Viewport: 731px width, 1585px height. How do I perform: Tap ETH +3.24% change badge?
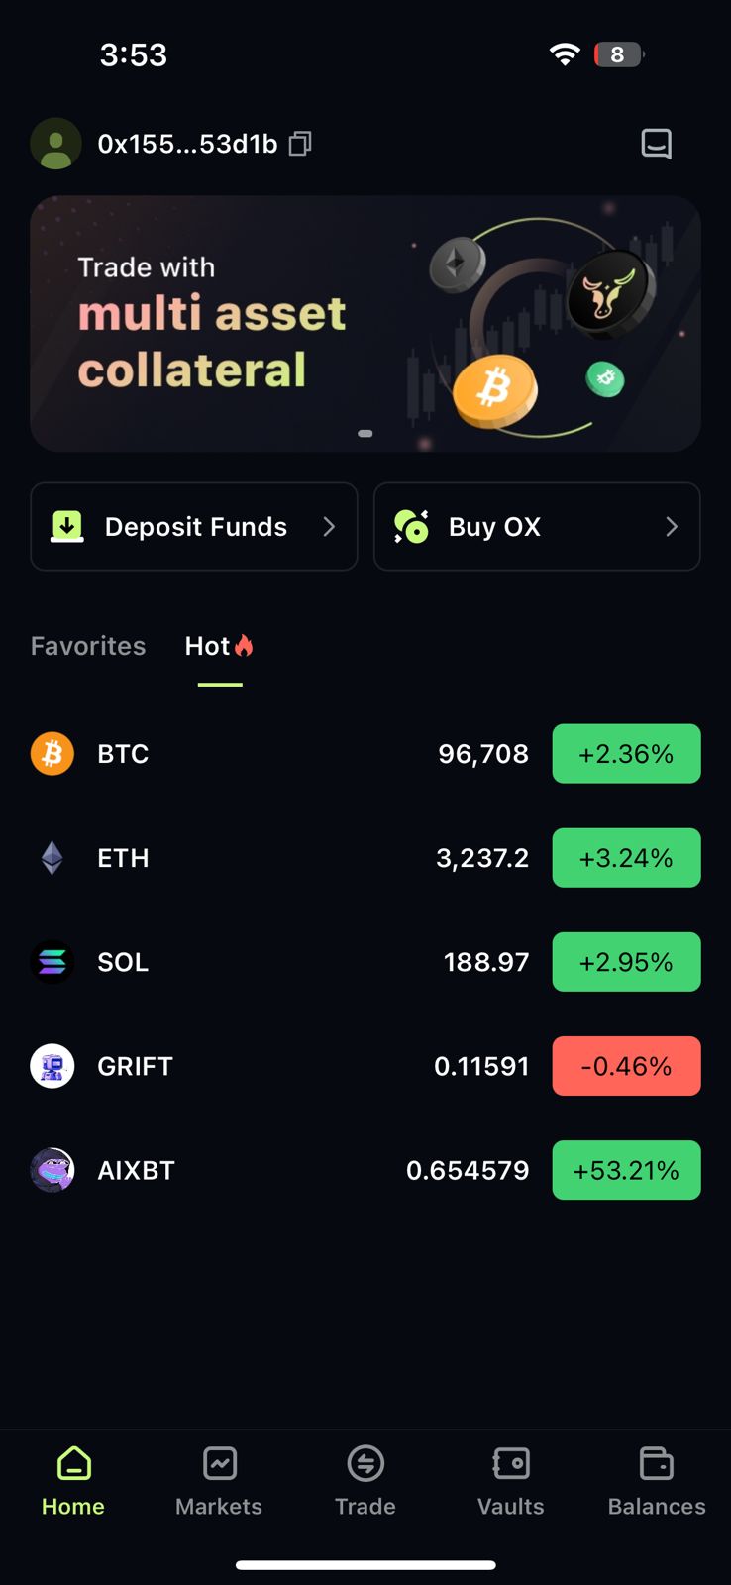coord(626,858)
